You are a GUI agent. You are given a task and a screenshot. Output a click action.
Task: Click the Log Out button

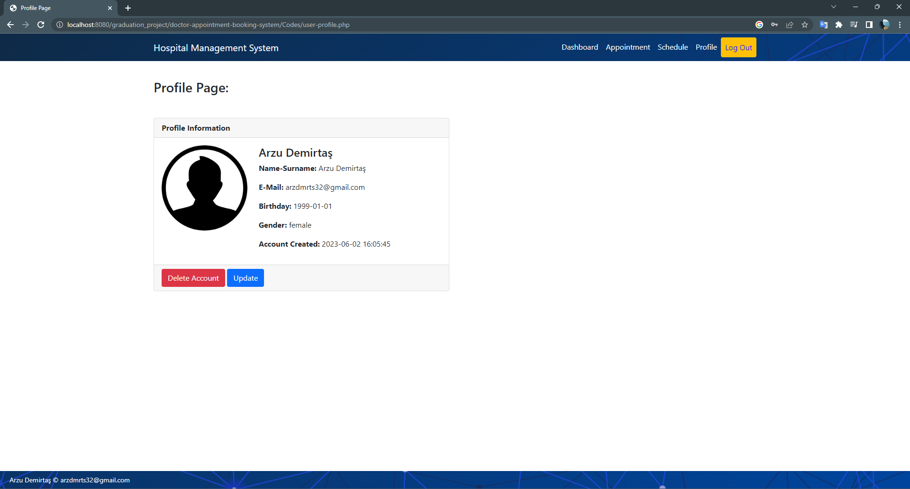738,47
